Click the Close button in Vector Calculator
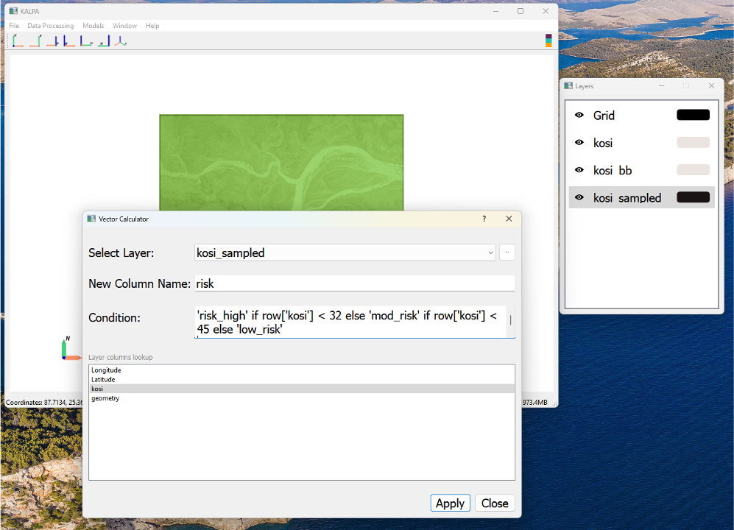Image resolution: width=734 pixels, height=530 pixels. tap(495, 504)
